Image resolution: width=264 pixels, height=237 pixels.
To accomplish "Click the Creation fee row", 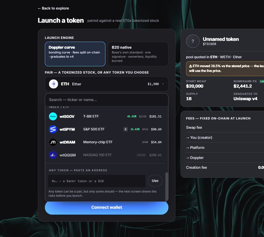I will 225,167.
